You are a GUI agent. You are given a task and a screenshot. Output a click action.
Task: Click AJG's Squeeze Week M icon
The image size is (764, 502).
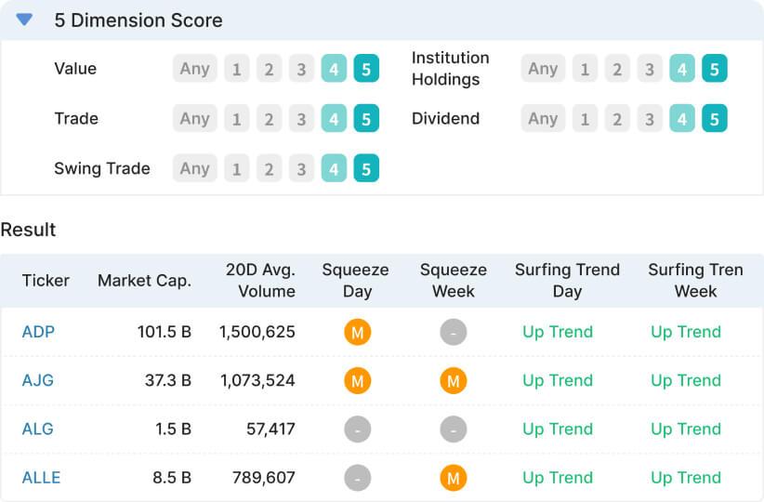454,380
